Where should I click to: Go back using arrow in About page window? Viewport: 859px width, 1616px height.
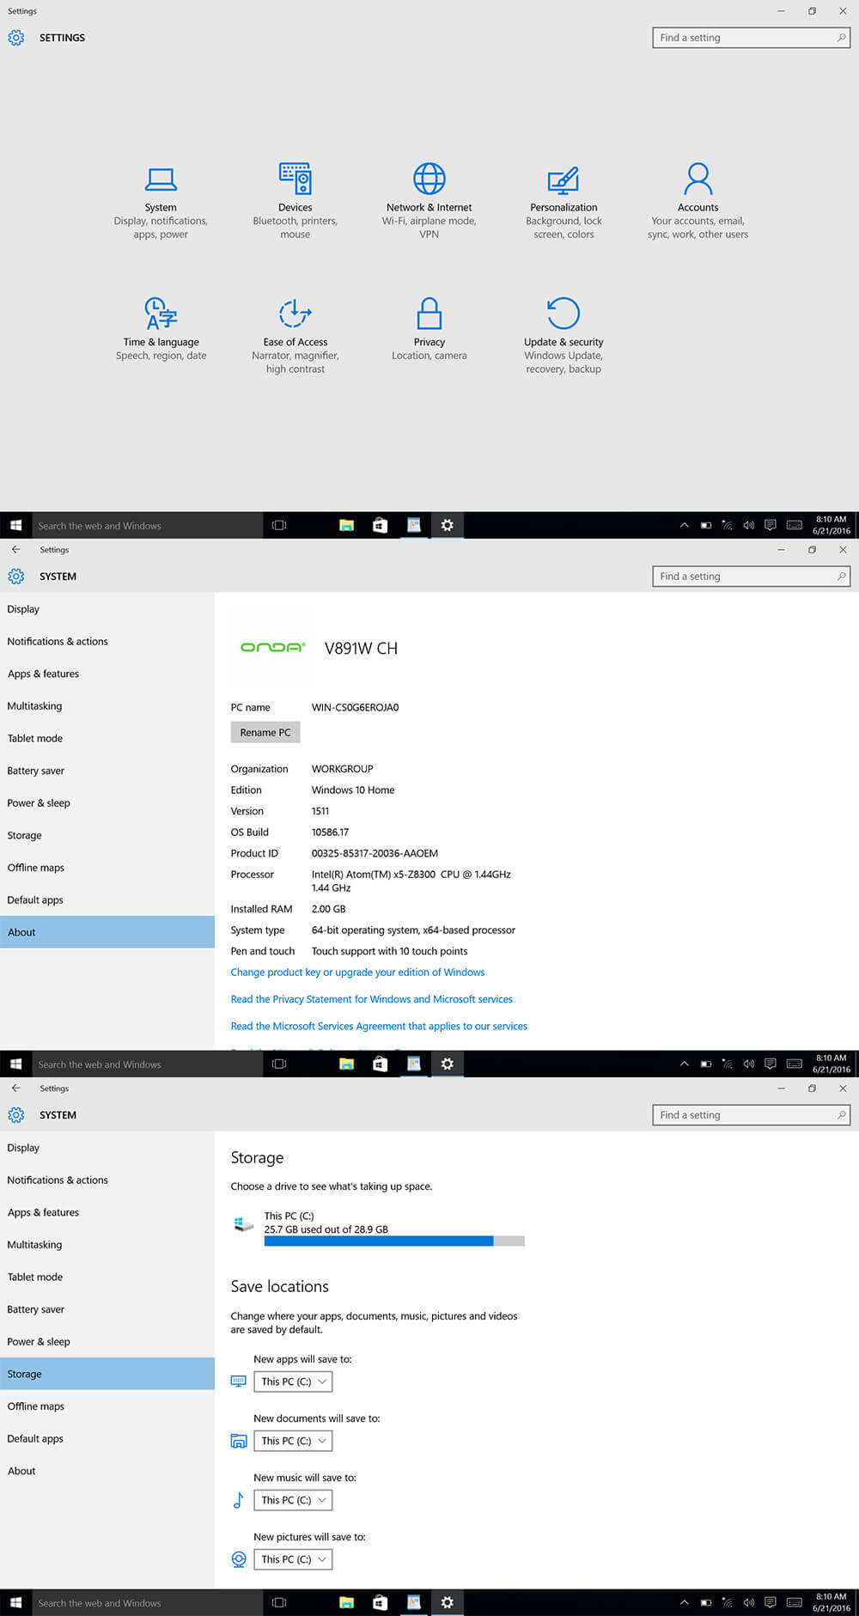point(15,549)
